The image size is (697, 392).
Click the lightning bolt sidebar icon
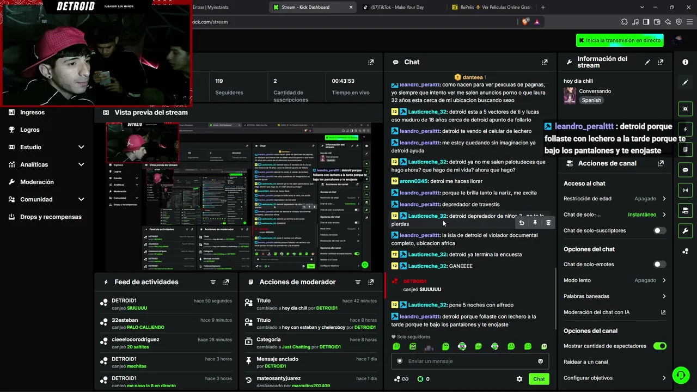point(685,130)
